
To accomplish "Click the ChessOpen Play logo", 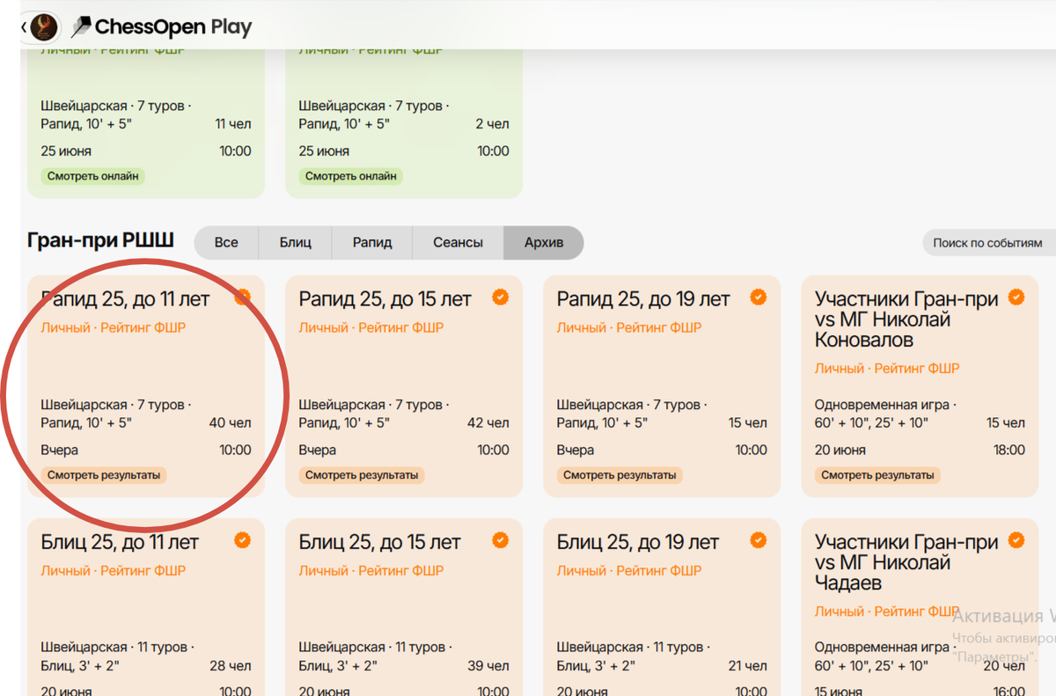I will pyautogui.click(x=162, y=27).
